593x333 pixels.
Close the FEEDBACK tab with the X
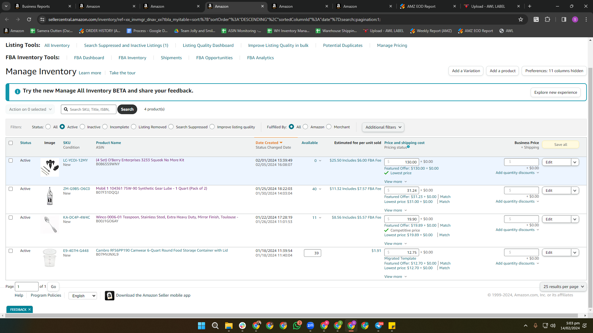29,310
